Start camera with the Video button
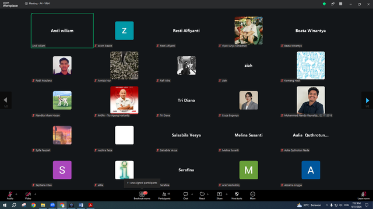 click(x=28, y=196)
